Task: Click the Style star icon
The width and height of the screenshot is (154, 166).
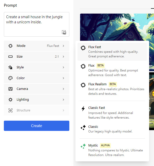Action: pos(10,67)
